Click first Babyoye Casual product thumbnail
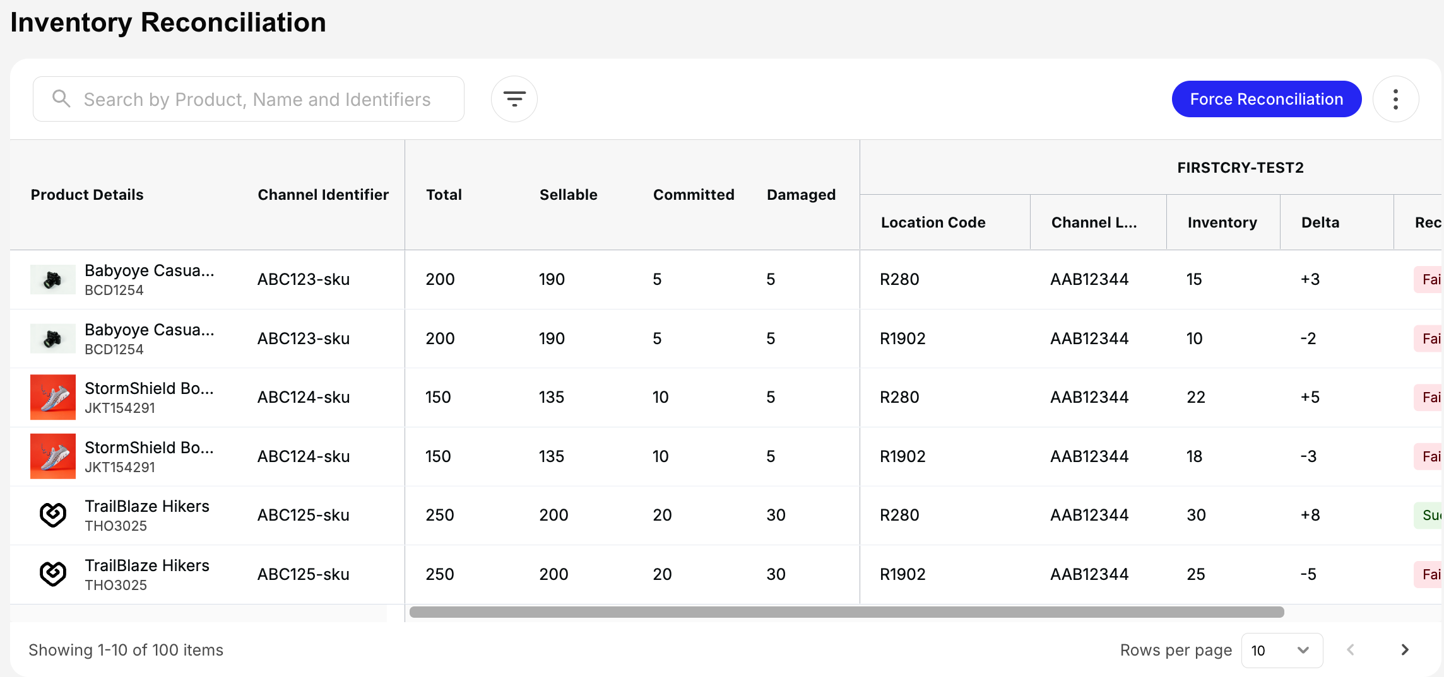 (52, 280)
